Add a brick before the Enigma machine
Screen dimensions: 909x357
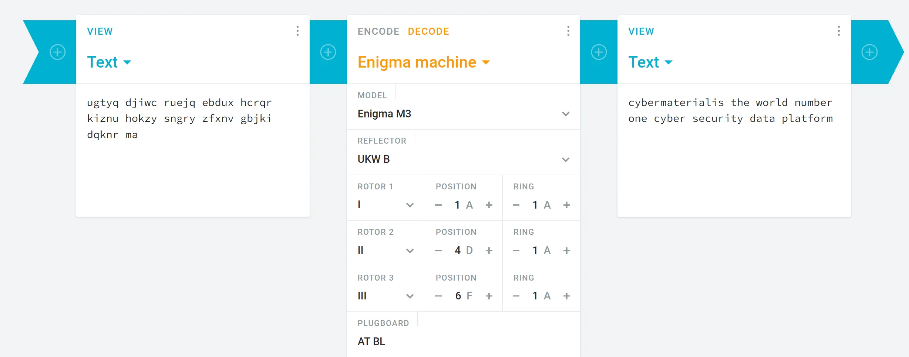pyautogui.click(x=328, y=52)
